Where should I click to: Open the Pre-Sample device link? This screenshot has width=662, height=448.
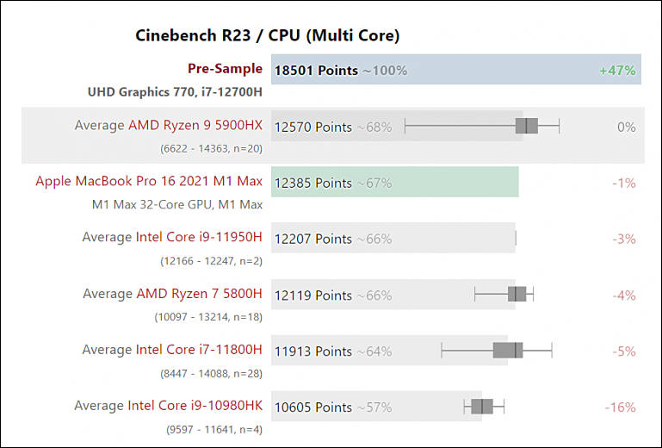225,69
